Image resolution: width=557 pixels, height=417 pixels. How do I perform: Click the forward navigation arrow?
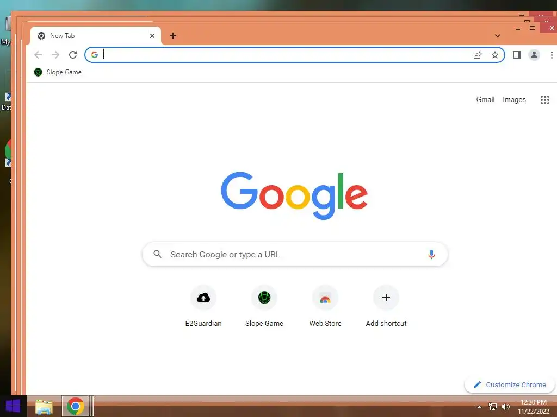pyautogui.click(x=55, y=55)
